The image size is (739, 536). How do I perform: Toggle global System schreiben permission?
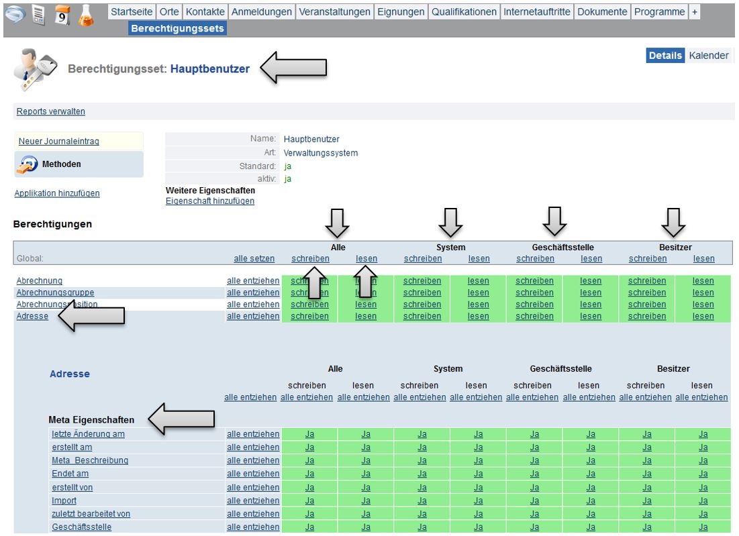tap(422, 258)
